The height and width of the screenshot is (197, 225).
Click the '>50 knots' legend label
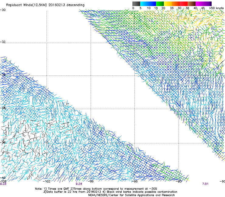(216, 8)
